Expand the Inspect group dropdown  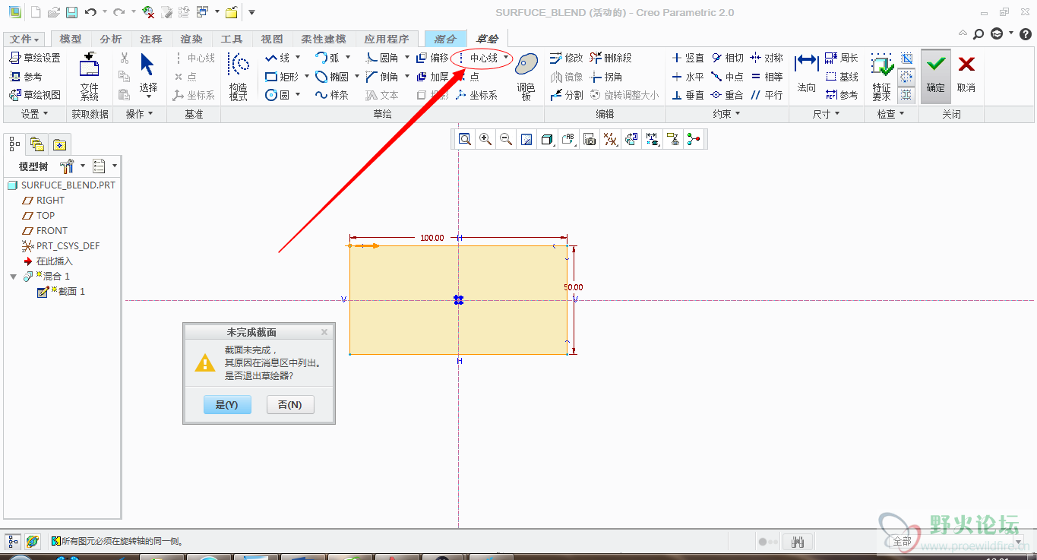coord(891,114)
